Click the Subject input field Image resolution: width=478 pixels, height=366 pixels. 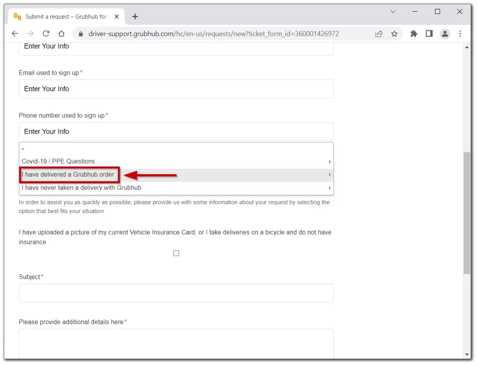click(x=176, y=293)
